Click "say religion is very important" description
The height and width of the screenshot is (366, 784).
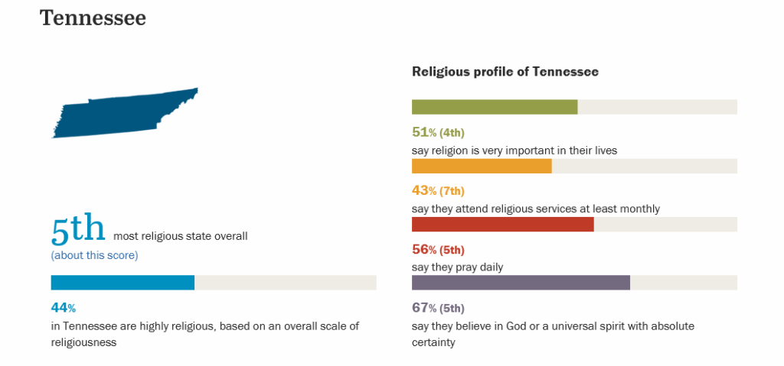[x=514, y=151]
